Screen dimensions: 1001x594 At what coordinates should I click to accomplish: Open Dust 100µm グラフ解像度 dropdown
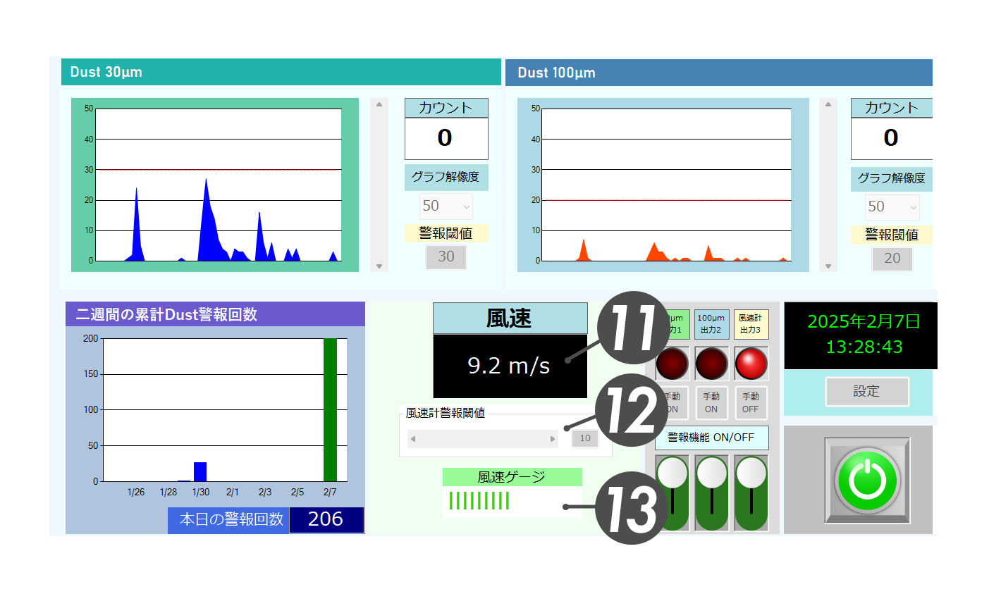tap(892, 207)
